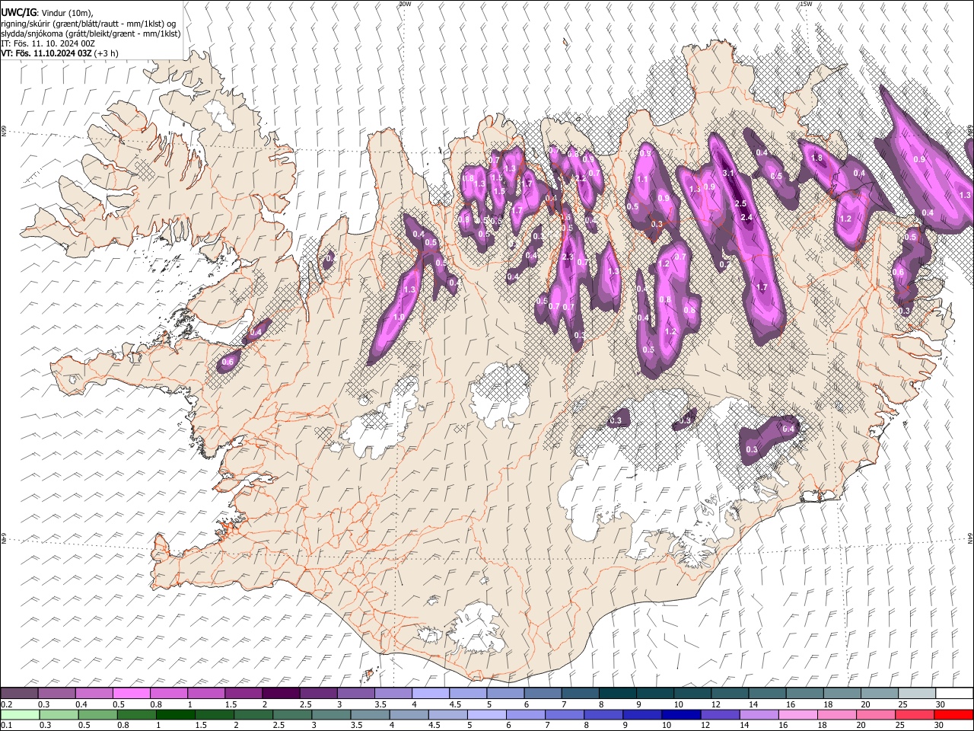Screen dimensions: 974x731
Task: Click the light pink 16 rain legend swatch
Action: (797, 714)
